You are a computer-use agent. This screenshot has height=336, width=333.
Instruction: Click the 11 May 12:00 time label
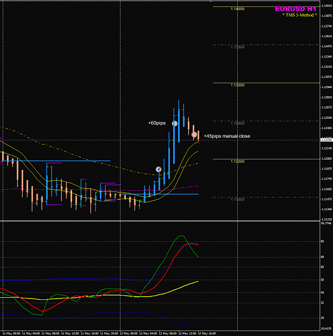coord(70,333)
